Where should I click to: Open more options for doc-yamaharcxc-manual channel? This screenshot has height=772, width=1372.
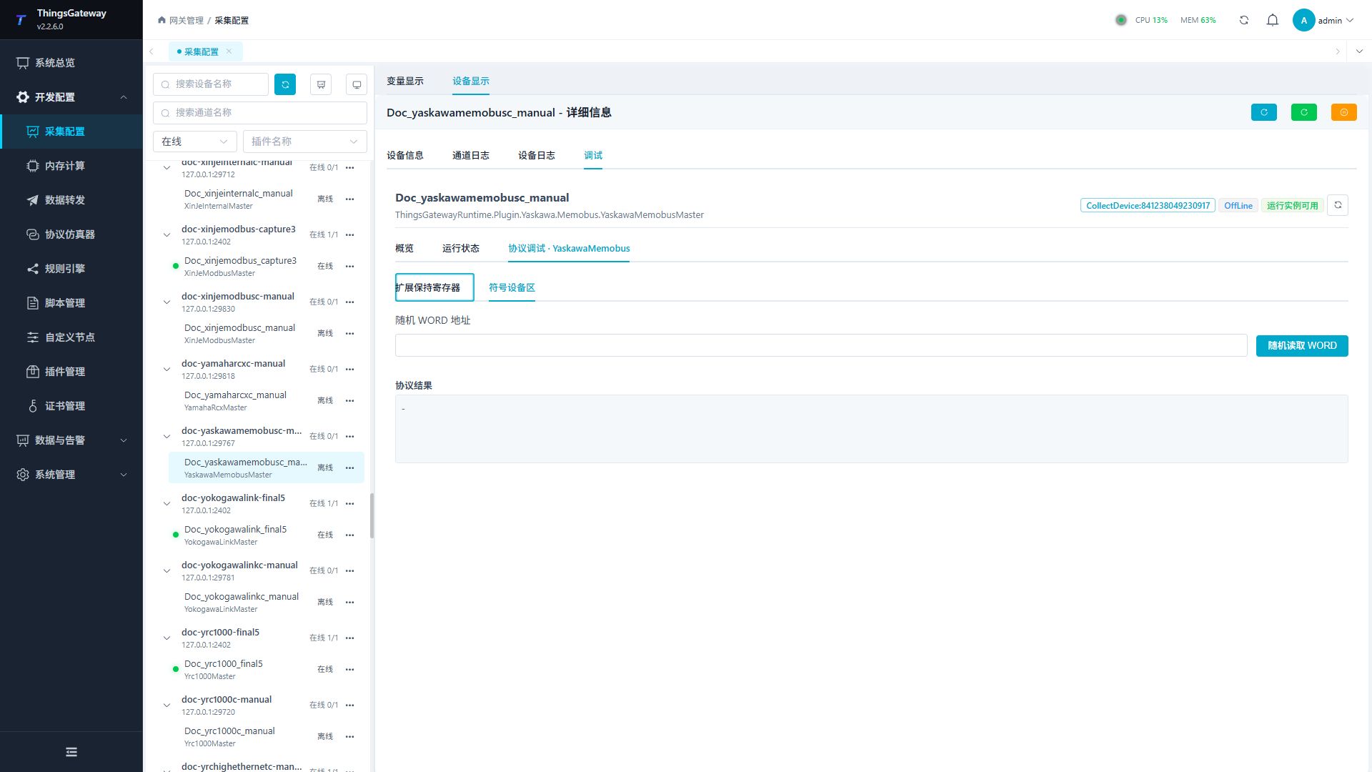349,369
